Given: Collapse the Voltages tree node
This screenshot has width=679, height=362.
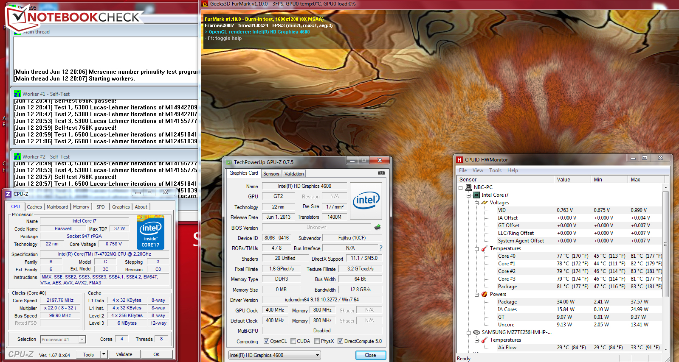Looking at the screenshot, I should (x=476, y=203).
